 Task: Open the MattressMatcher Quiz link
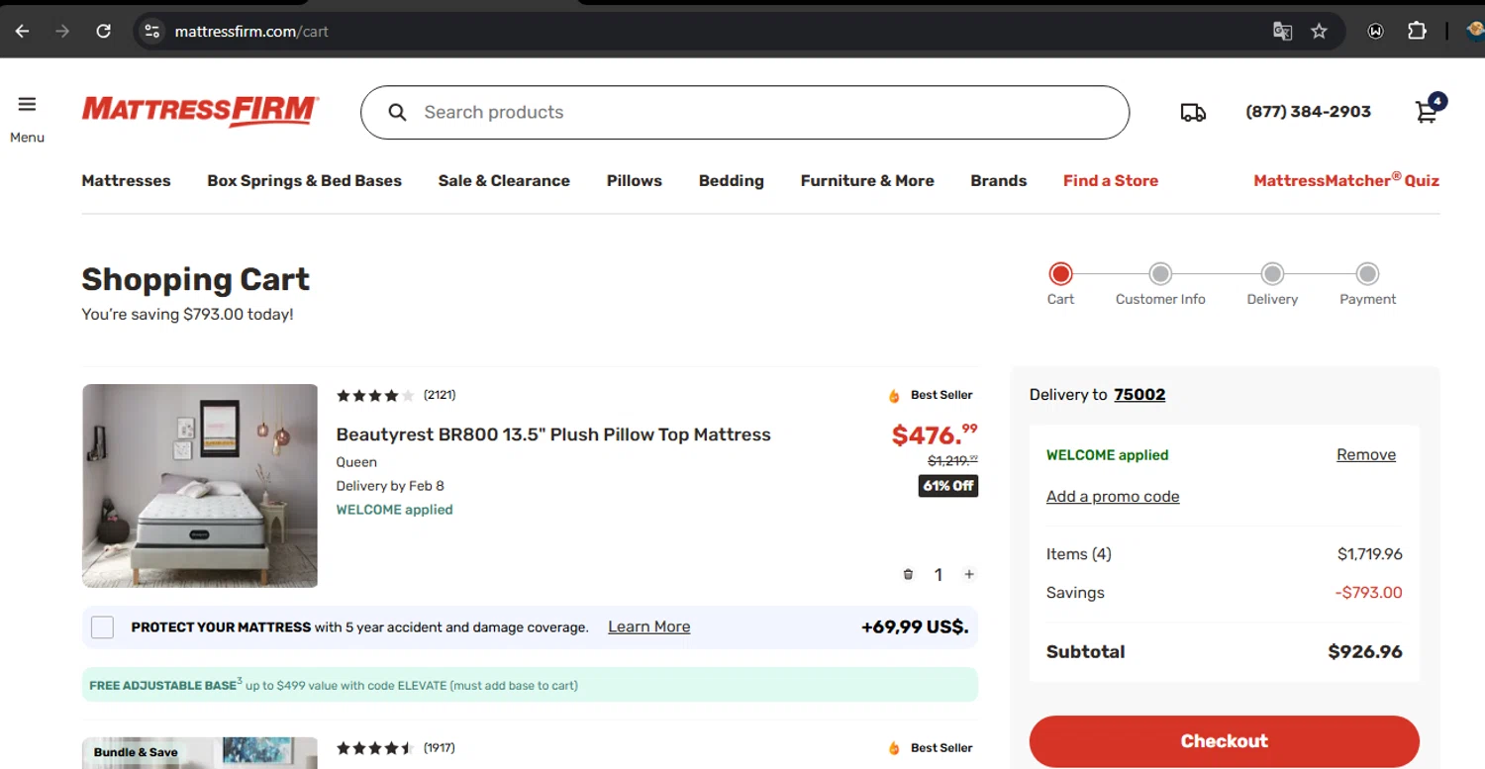click(x=1346, y=180)
